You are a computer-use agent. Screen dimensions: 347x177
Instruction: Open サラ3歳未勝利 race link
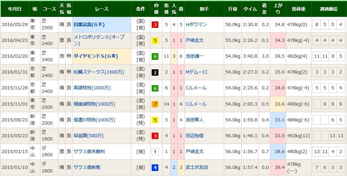[x=89, y=152]
